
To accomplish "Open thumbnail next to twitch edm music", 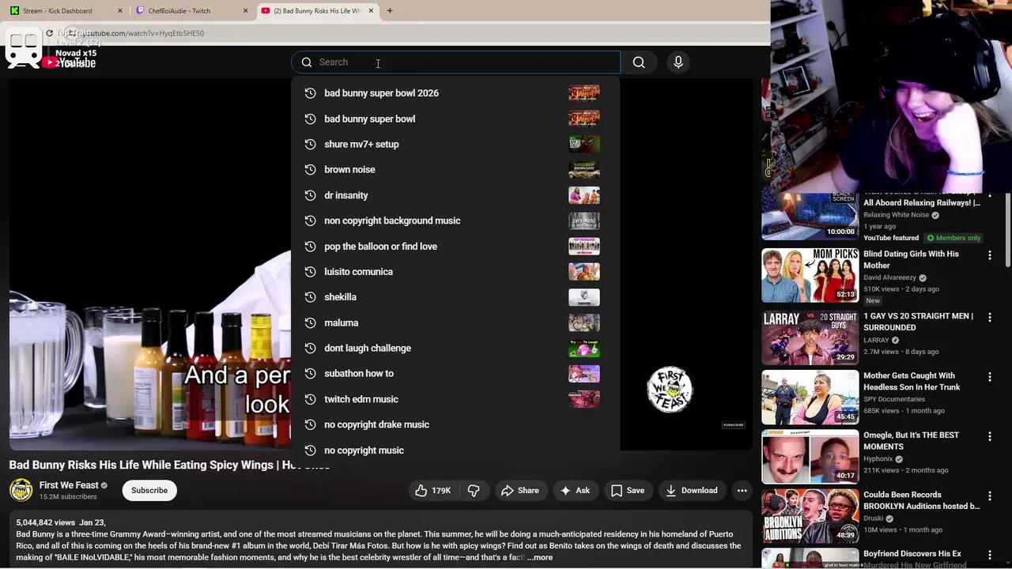I will (x=584, y=399).
